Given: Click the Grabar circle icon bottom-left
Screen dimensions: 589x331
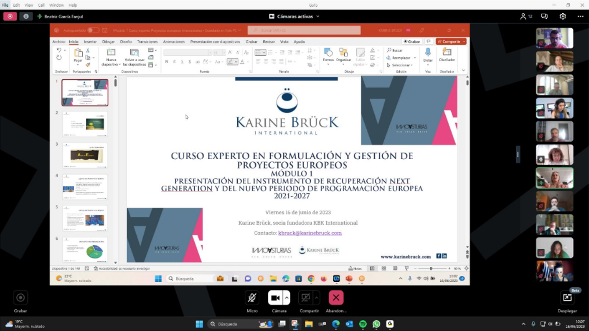Looking at the screenshot, I should (20, 298).
